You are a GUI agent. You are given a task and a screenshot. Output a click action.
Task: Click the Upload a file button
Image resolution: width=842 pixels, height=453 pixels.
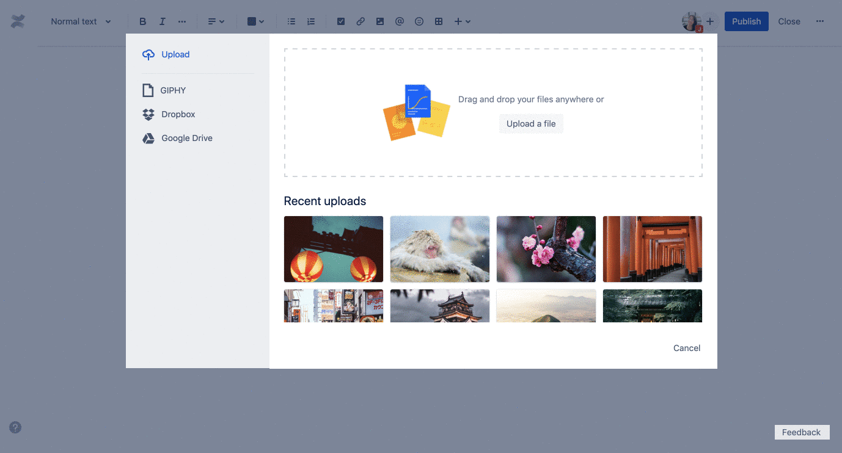click(x=531, y=123)
